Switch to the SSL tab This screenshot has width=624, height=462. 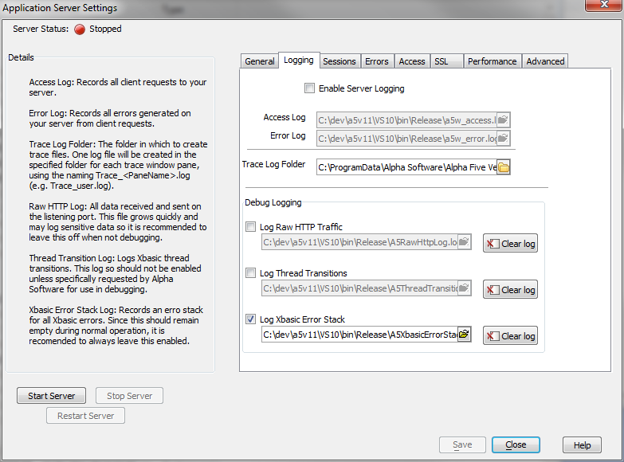click(x=446, y=61)
